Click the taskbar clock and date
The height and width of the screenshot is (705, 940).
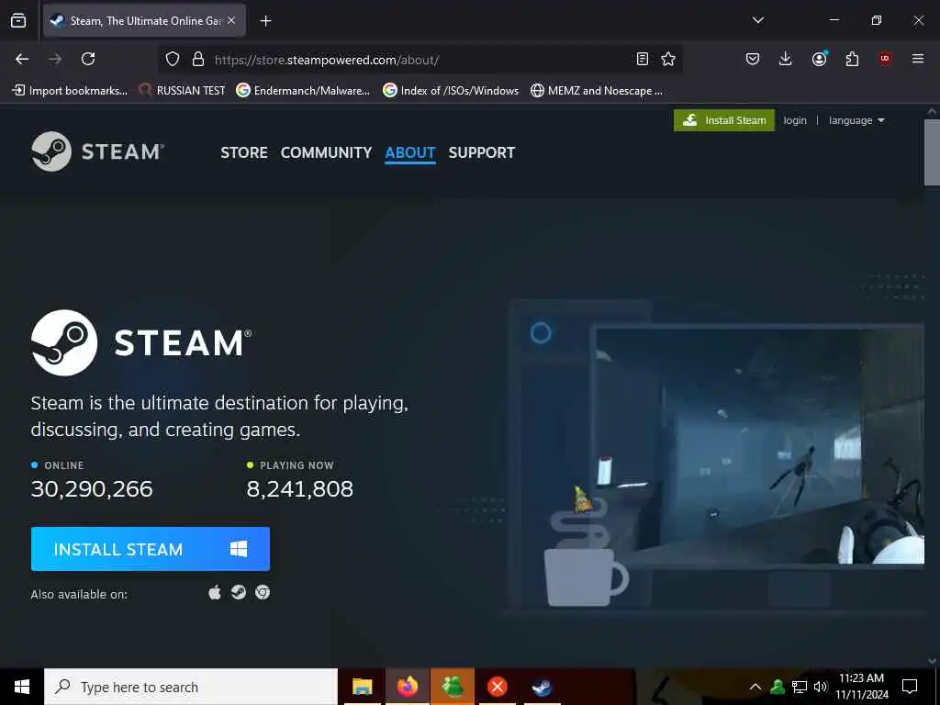[x=862, y=687]
